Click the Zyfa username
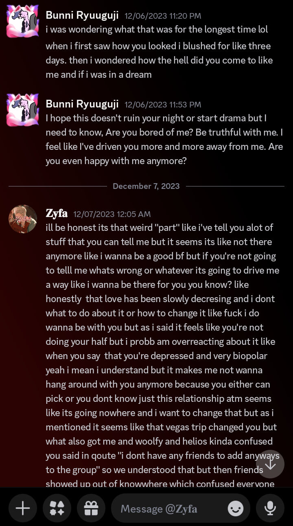 tap(57, 213)
